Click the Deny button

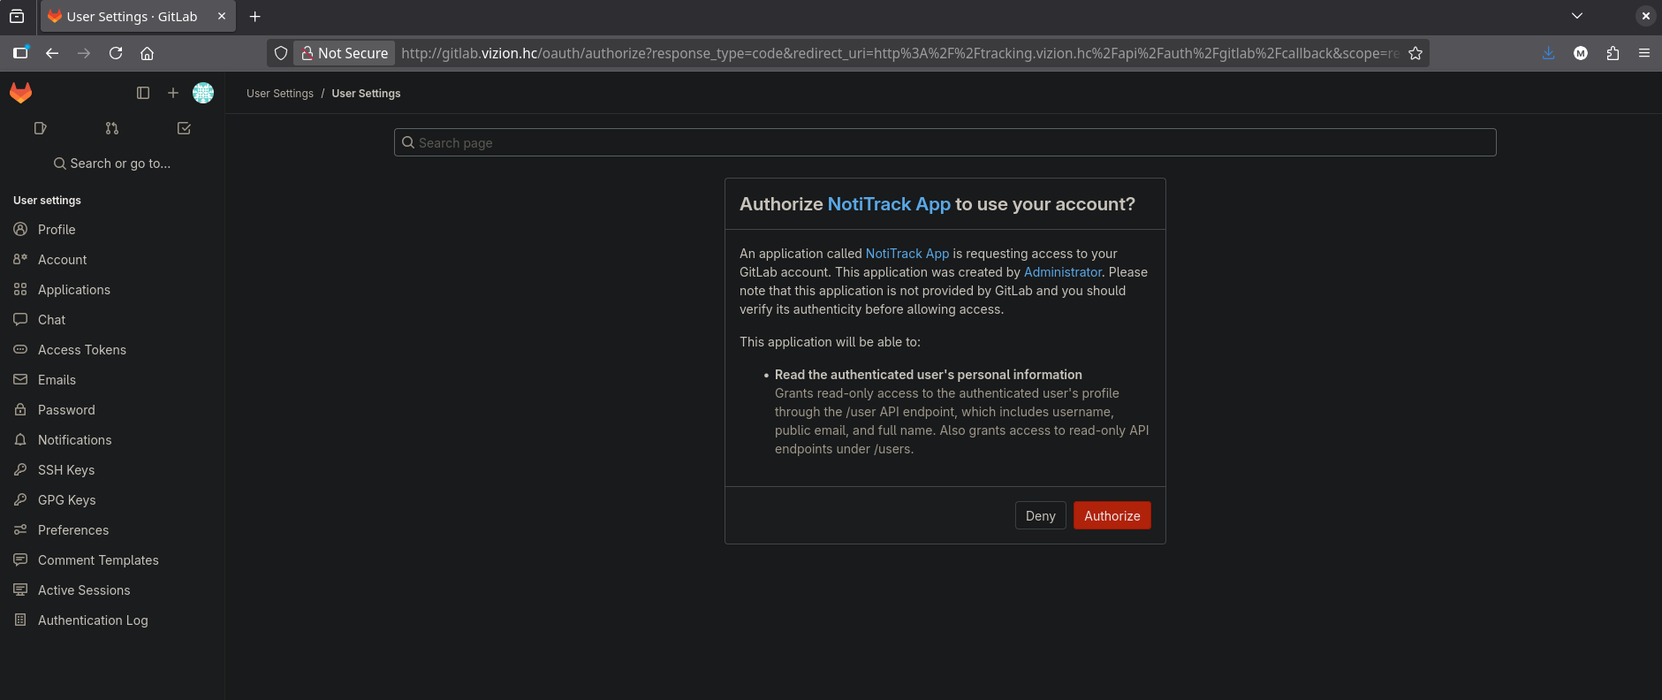click(1040, 516)
